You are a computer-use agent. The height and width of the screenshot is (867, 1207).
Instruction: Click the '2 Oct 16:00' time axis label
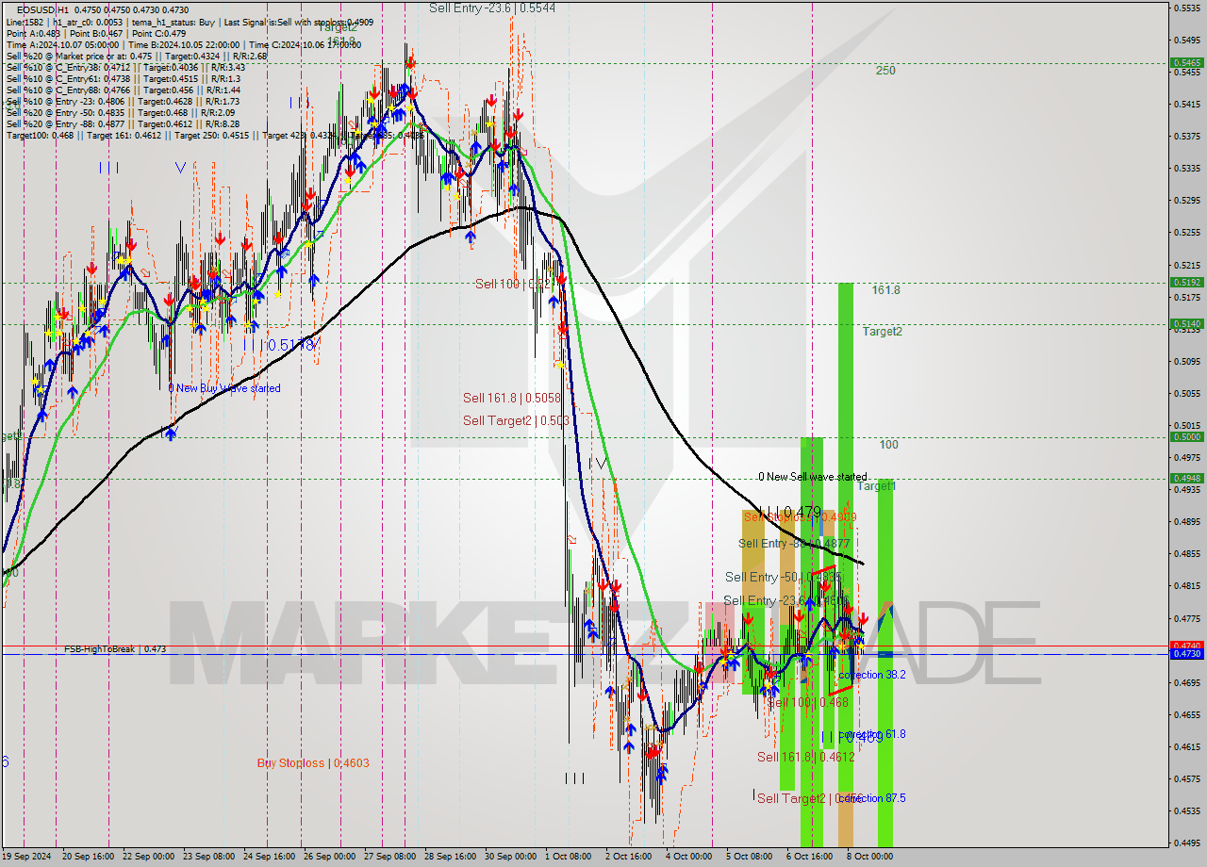(629, 857)
